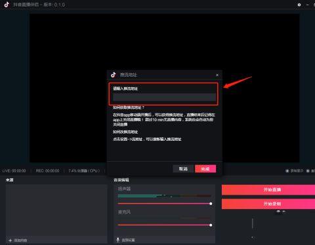Viewport: 315px width, 245px height.
Task: Open audio settings via microphone icon
Action: click(x=118, y=240)
